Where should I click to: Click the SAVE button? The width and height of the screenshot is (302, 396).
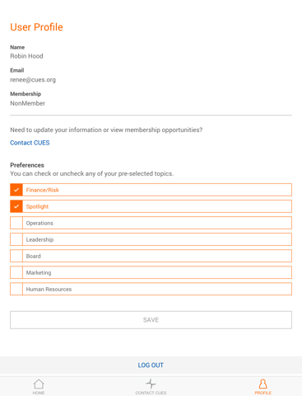click(151, 320)
